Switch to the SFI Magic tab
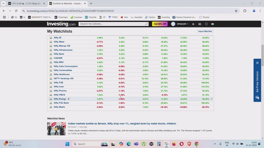 pyautogui.click(x=26, y=4)
